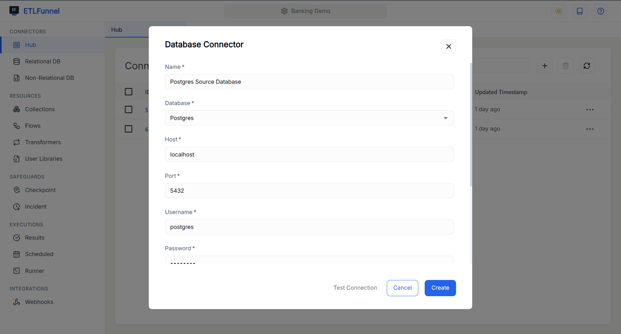Viewport: 621px width, 334px height.
Task: Open the help question mark icon
Action: (600, 11)
